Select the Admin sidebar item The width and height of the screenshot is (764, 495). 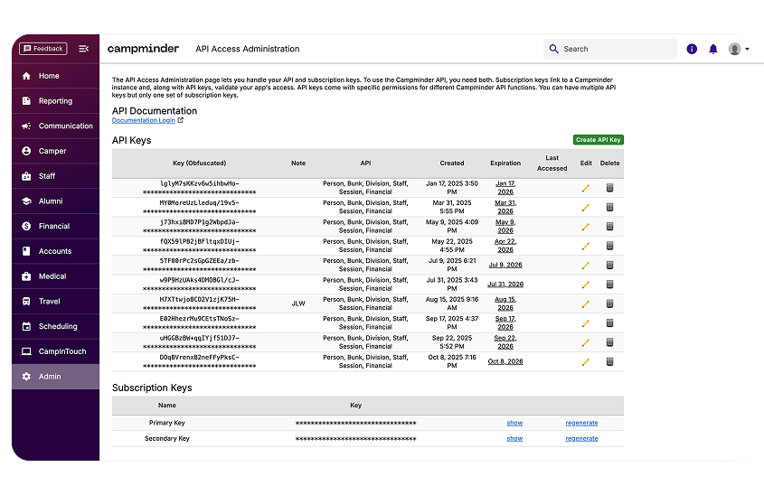(x=50, y=377)
